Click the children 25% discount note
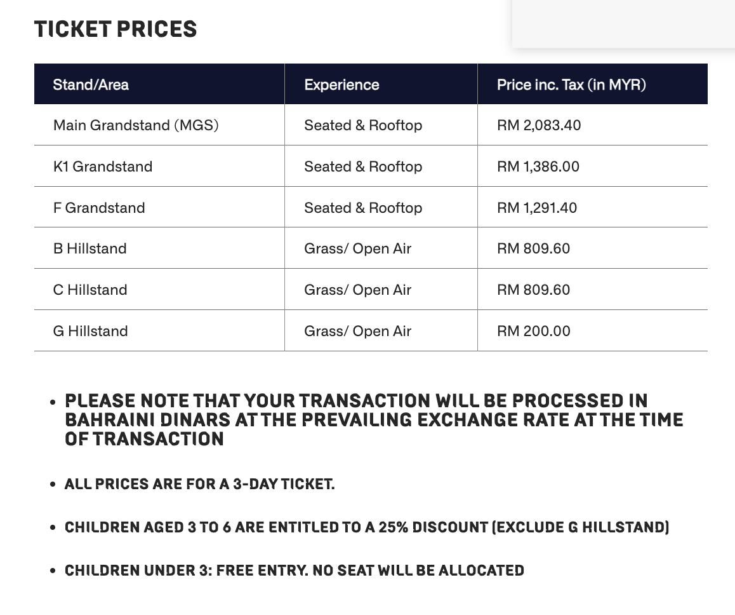 (x=367, y=527)
